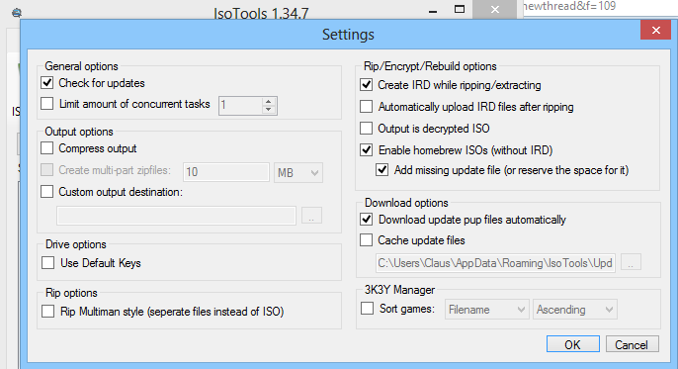The height and width of the screenshot is (369, 678).
Task: Click the concurrent tasks number field
Action: [240, 106]
